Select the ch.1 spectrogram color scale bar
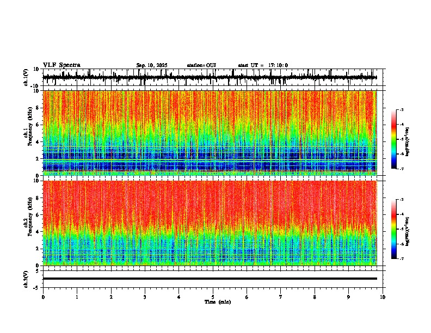The image size is (431, 333). point(393,139)
